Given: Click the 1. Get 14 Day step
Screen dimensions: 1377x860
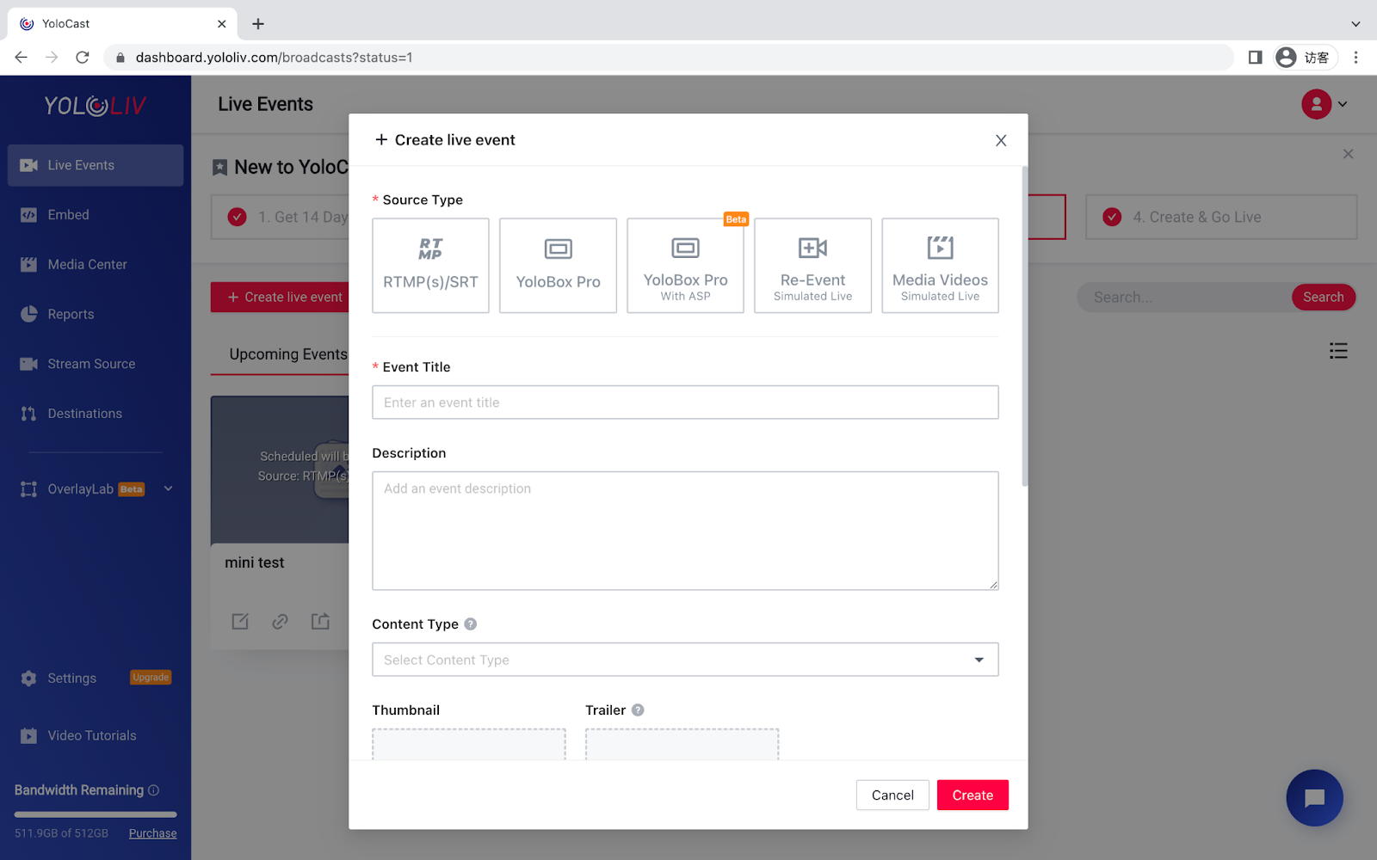Looking at the screenshot, I should [281, 218].
